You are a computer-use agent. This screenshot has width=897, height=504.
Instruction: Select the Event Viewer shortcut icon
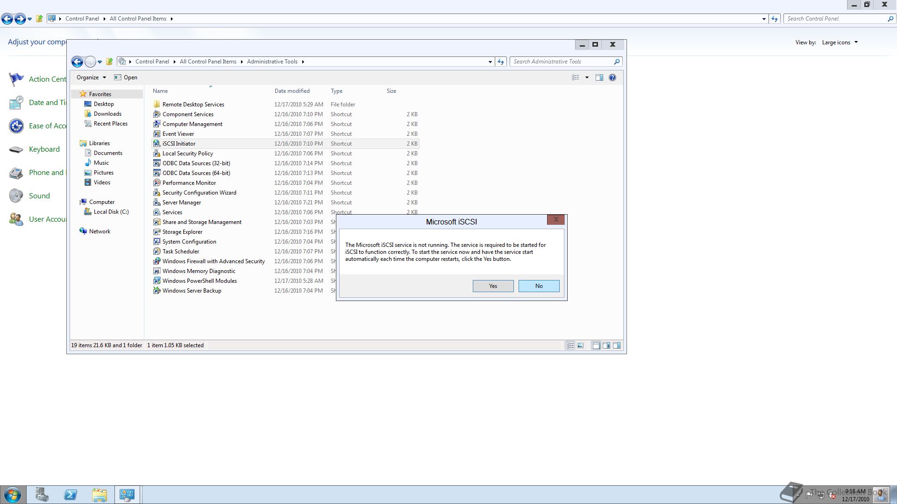(157, 133)
